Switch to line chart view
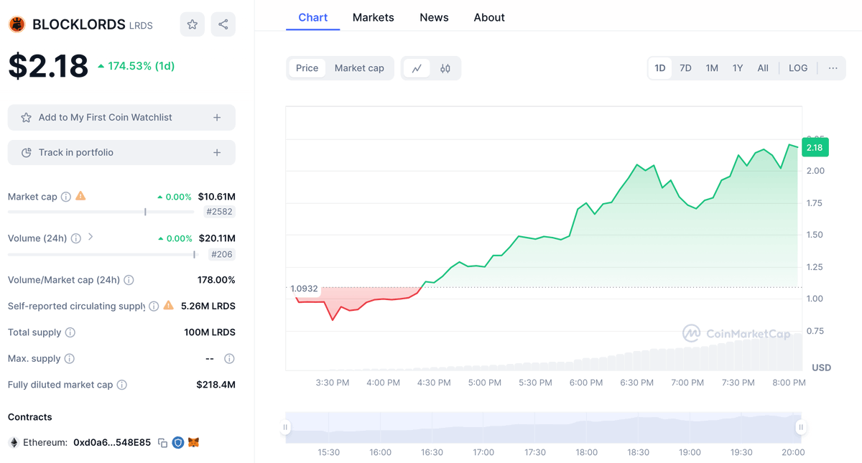This screenshot has height=463, width=862. (x=417, y=68)
